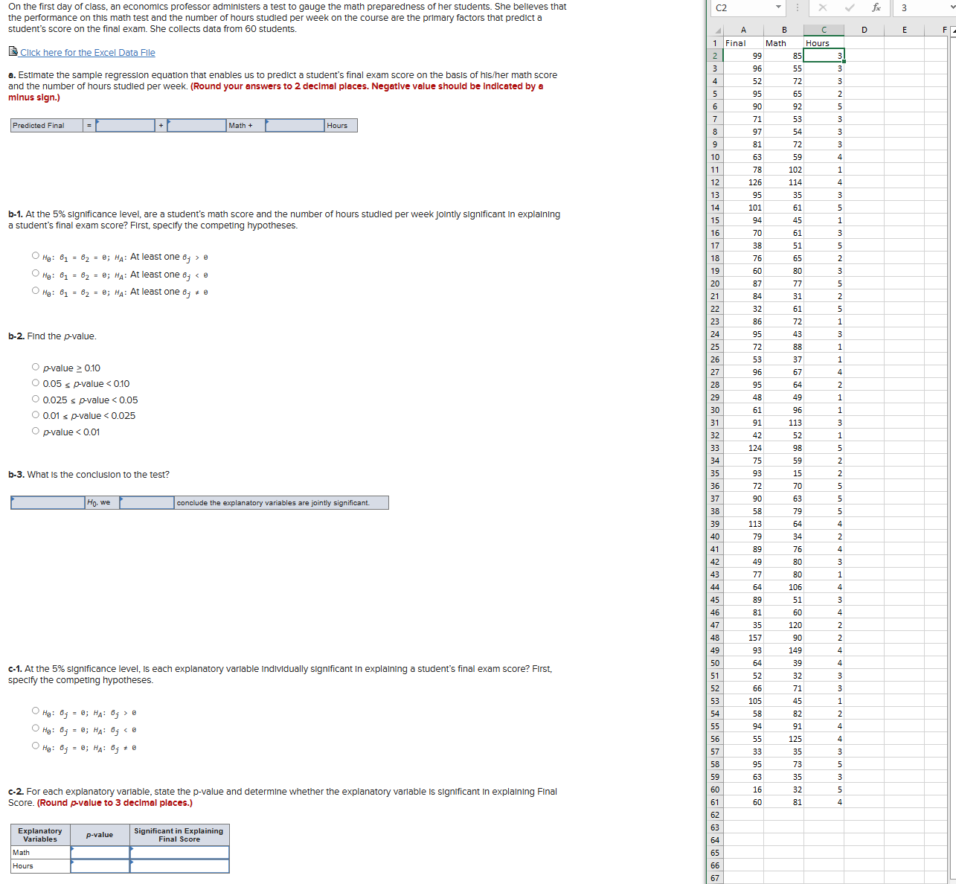Click the Hours coefficient input box
This screenshot has width=956, height=884.
(294, 125)
